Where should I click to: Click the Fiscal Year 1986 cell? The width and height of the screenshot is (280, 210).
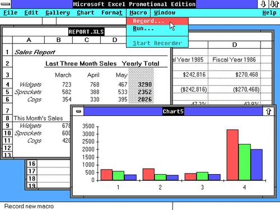coord(234,59)
